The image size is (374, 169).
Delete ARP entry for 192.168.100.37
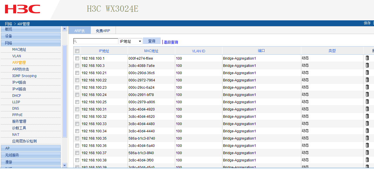click(x=367, y=152)
